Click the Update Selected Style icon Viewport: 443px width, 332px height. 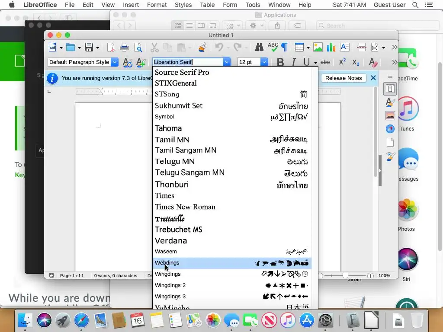pos(128,62)
